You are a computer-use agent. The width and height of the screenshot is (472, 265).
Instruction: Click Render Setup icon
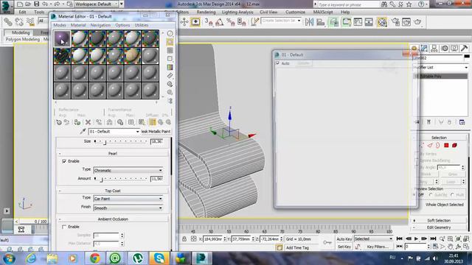click(395, 22)
